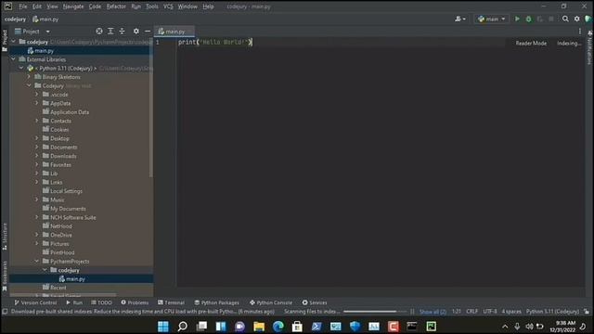Start debugging with the bug icon
Image resolution: width=594 pixels, height=334 pixels.
pyautogui.click(x=528, y=19)
